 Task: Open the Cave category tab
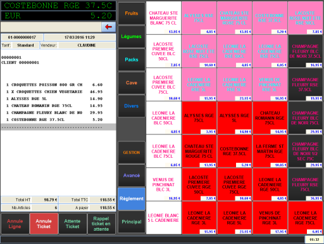pos(132,83)
